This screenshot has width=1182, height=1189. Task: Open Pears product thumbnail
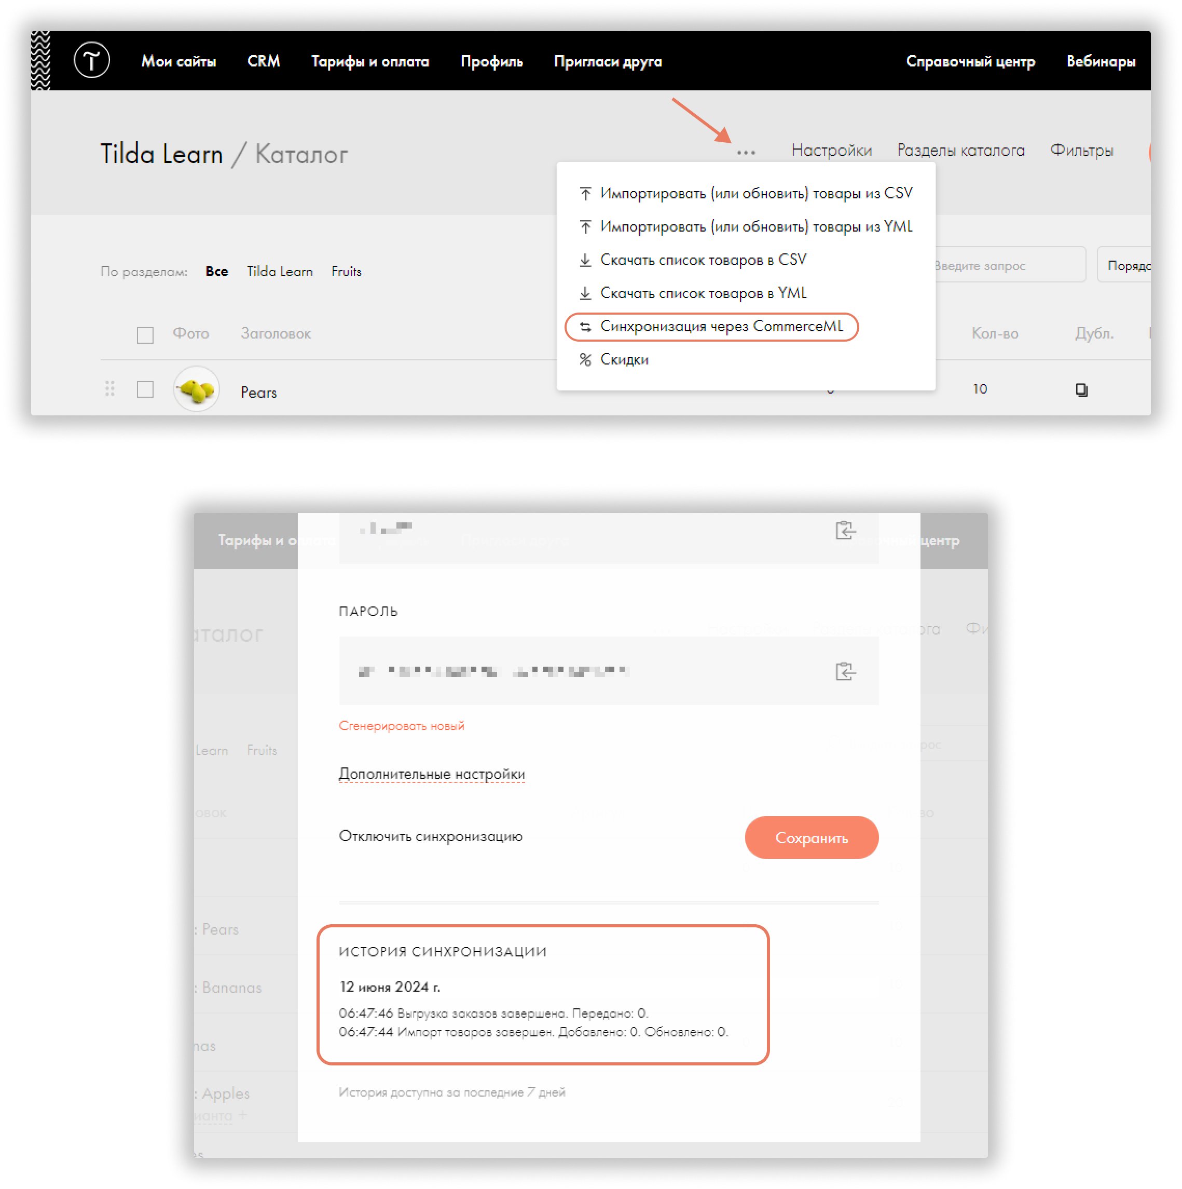tap(196, 389)
